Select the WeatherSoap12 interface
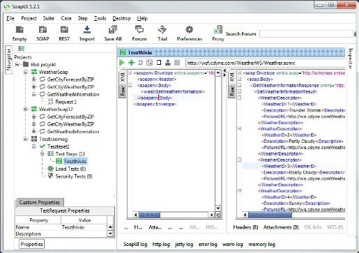The image size is (359, 253). (56, 109)
